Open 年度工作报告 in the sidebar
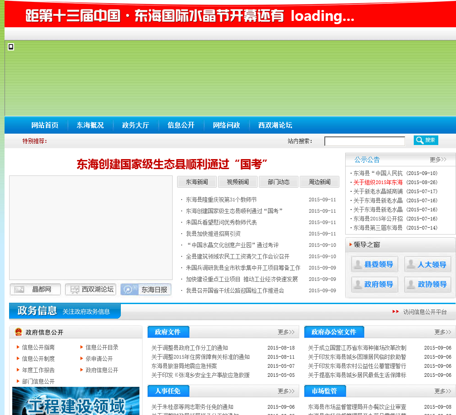Viewport: 456px width, 415px height. pyautogui.click(x=38, y=370)
